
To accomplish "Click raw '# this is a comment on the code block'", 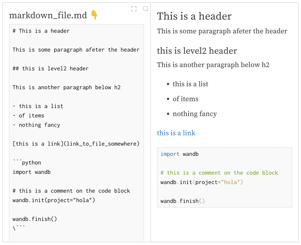I will pyautogui.click(x=71, y=191).
